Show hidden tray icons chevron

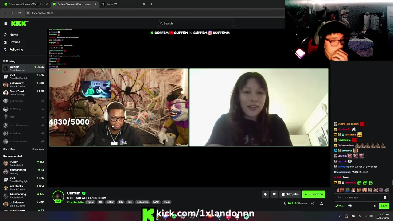click(340, 216)
